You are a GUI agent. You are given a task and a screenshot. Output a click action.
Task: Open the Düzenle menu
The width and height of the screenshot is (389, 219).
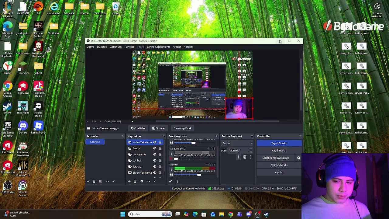coord(102,47)
